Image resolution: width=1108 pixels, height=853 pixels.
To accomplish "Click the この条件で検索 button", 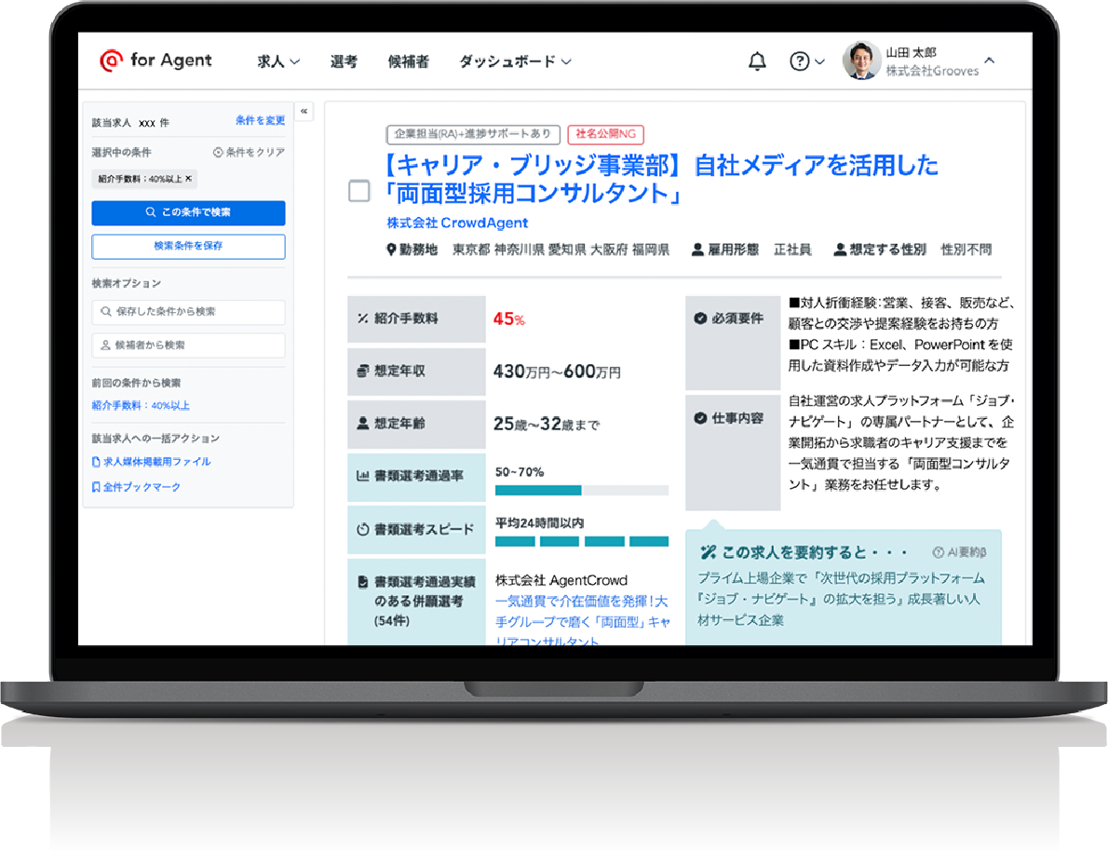I will point(188,212).
